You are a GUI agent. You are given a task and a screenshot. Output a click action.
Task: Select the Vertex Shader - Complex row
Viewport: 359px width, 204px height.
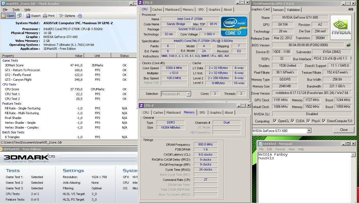pyautogui.click(x=69, y=127)
